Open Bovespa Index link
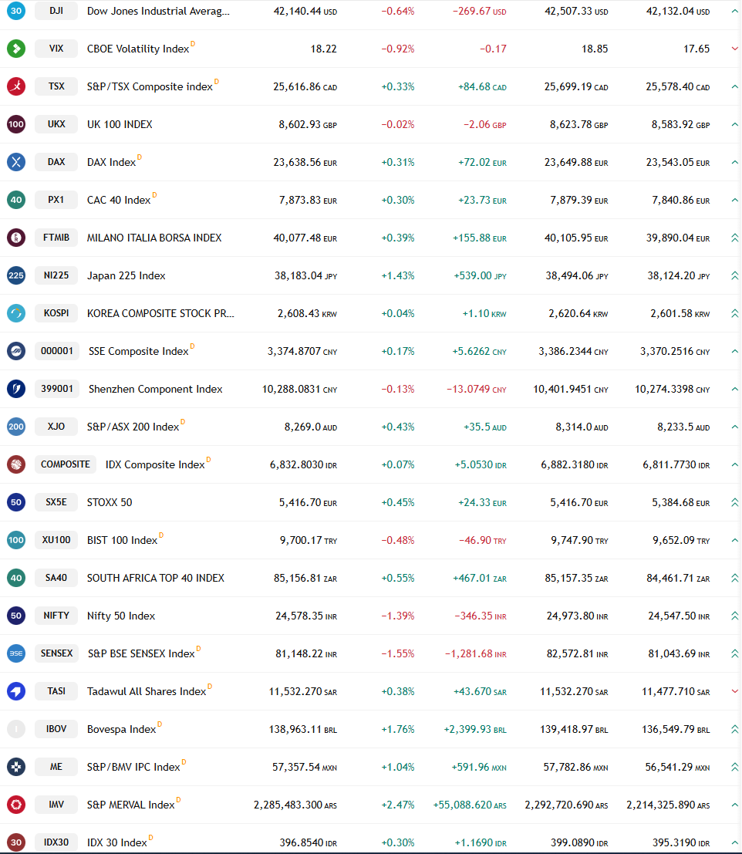 click(x=122, y=729)
